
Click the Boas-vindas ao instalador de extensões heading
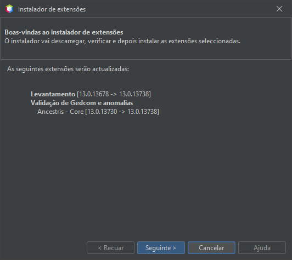coord(64,32)
